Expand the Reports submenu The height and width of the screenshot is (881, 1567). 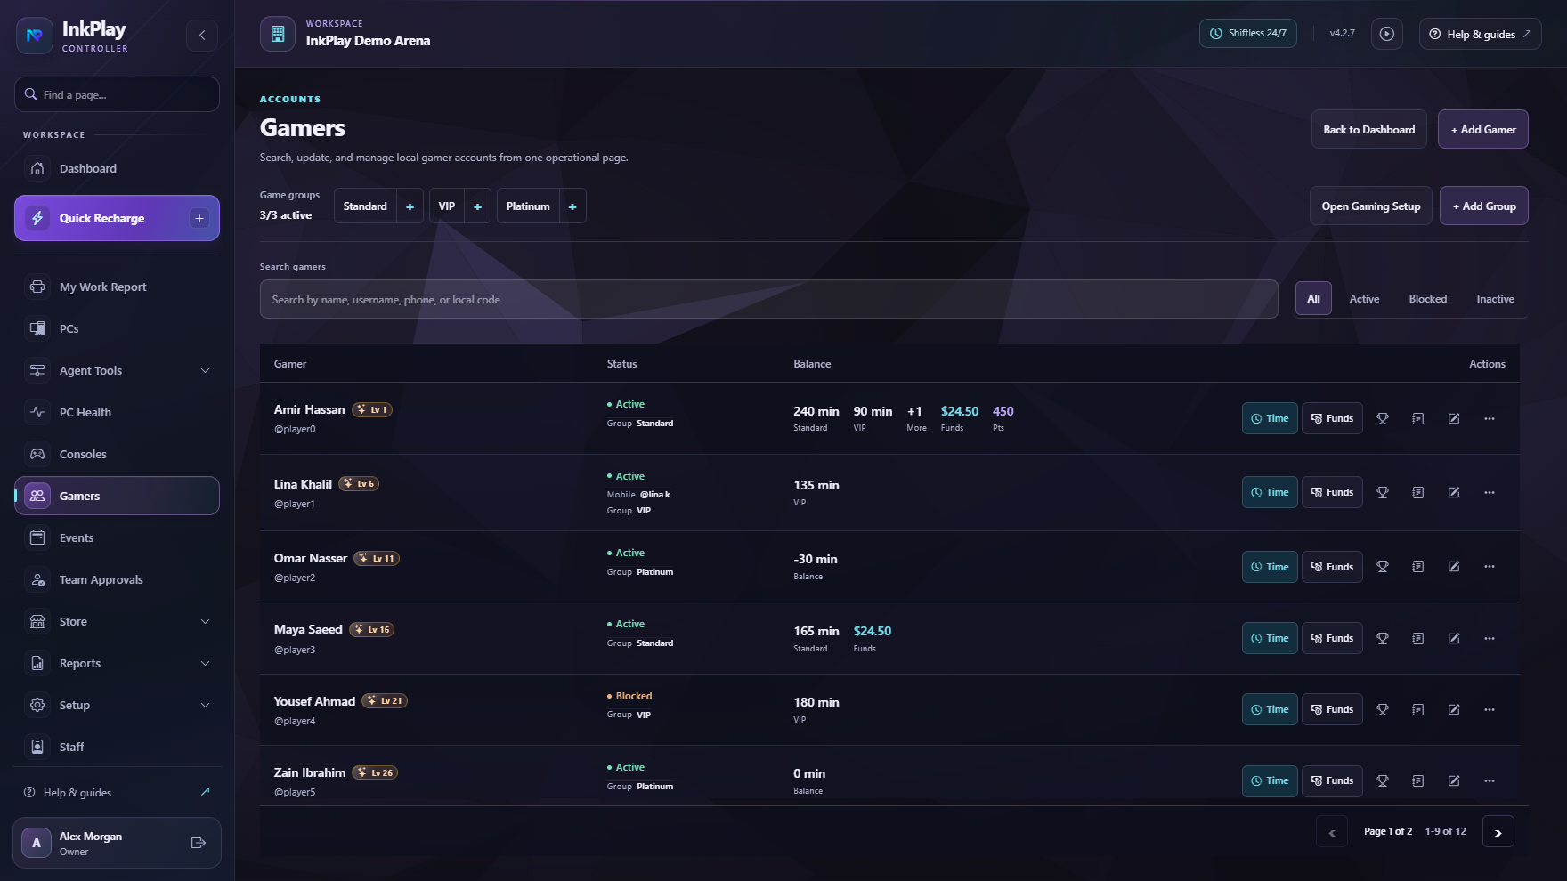[x=206, y=663]
